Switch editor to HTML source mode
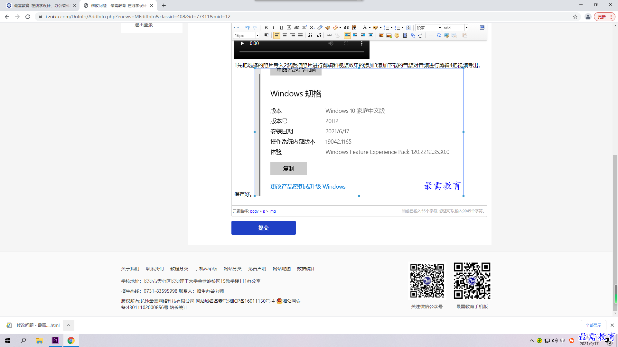This screenshot has width=618, height=347. pos(237,28)
